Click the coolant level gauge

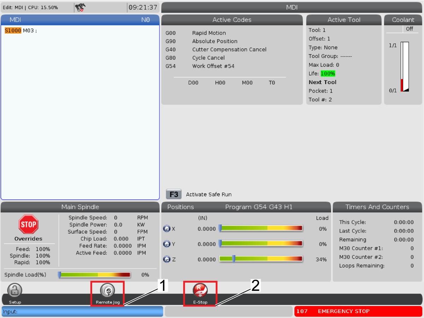[405, 67]
